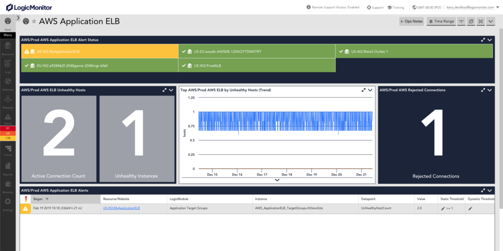Open Mapping from the sidebar

pos(8,102)
